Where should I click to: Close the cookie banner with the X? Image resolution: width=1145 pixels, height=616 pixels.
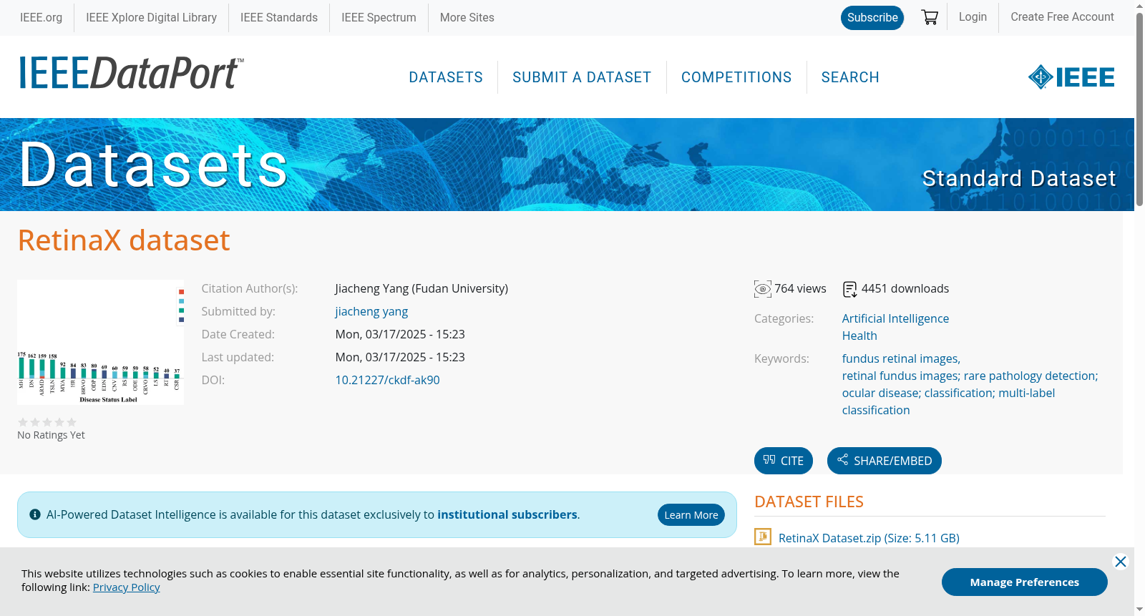1121,562
